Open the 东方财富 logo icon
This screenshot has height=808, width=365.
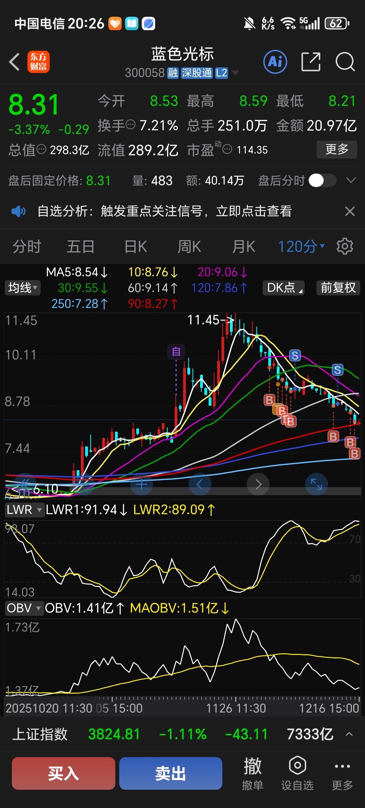39,62
